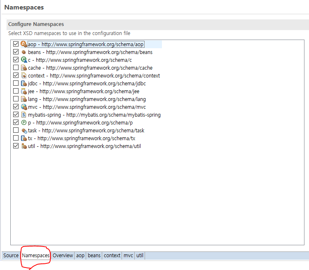
Task: Uncheck the util namespace checkbox
Action: pos(16,146)
